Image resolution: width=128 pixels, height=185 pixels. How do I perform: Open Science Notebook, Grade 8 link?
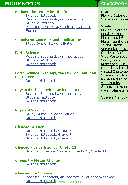pyautogui.click(x=49, y=138)
